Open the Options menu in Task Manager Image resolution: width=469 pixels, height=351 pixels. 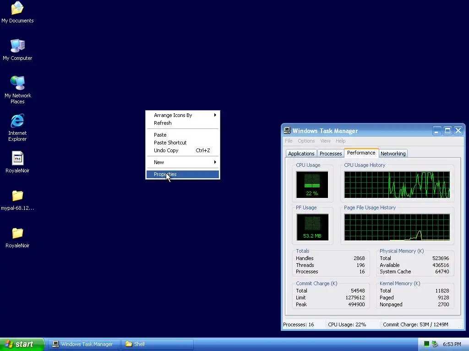(x=306, y=141)
